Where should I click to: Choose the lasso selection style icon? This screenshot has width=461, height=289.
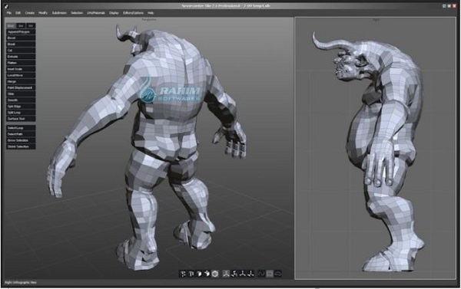coord(278,274)
